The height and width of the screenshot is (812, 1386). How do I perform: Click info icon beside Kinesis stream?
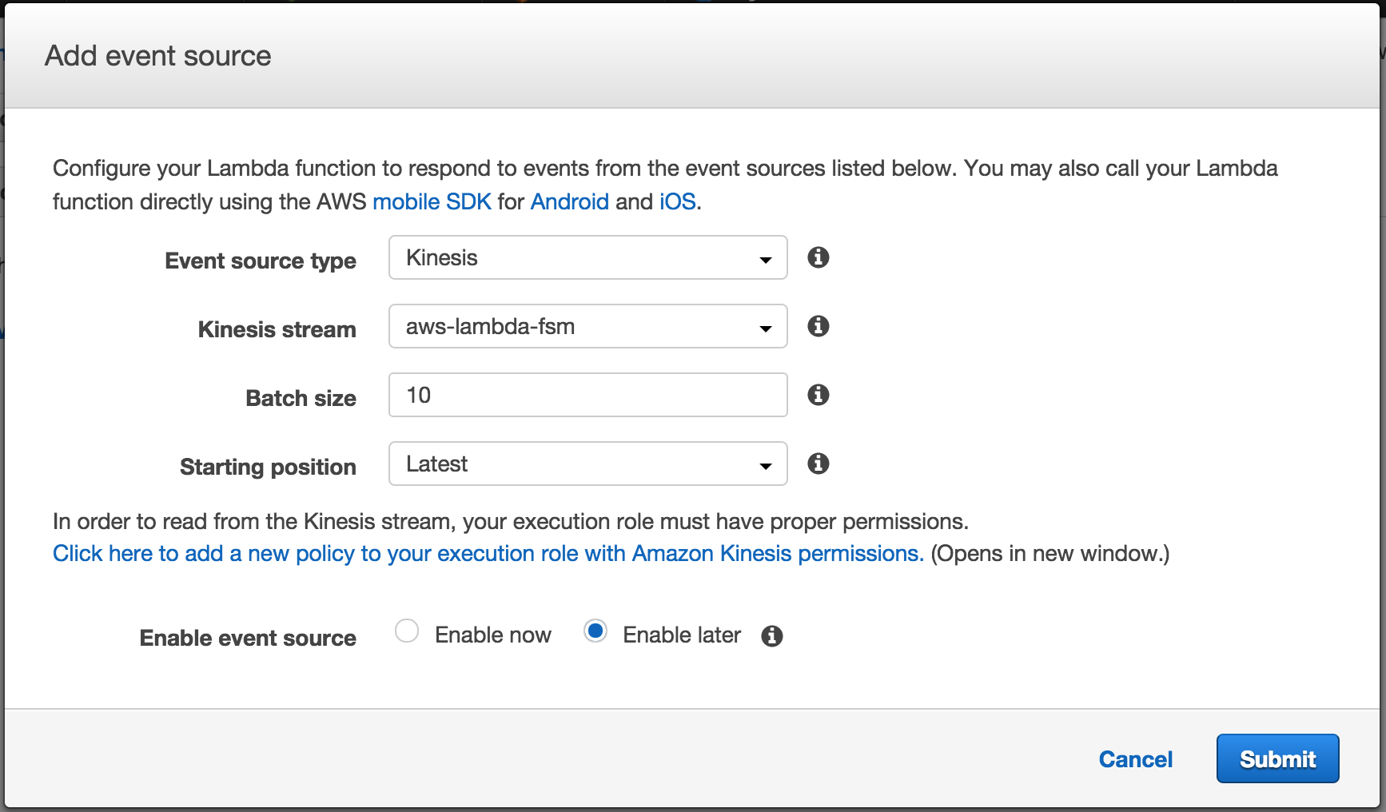818,326
